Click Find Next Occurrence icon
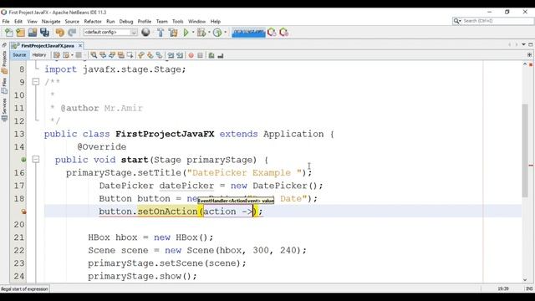The height and width of the screenshot is (301, 535). pyautogui.click(x=112, y=55)
